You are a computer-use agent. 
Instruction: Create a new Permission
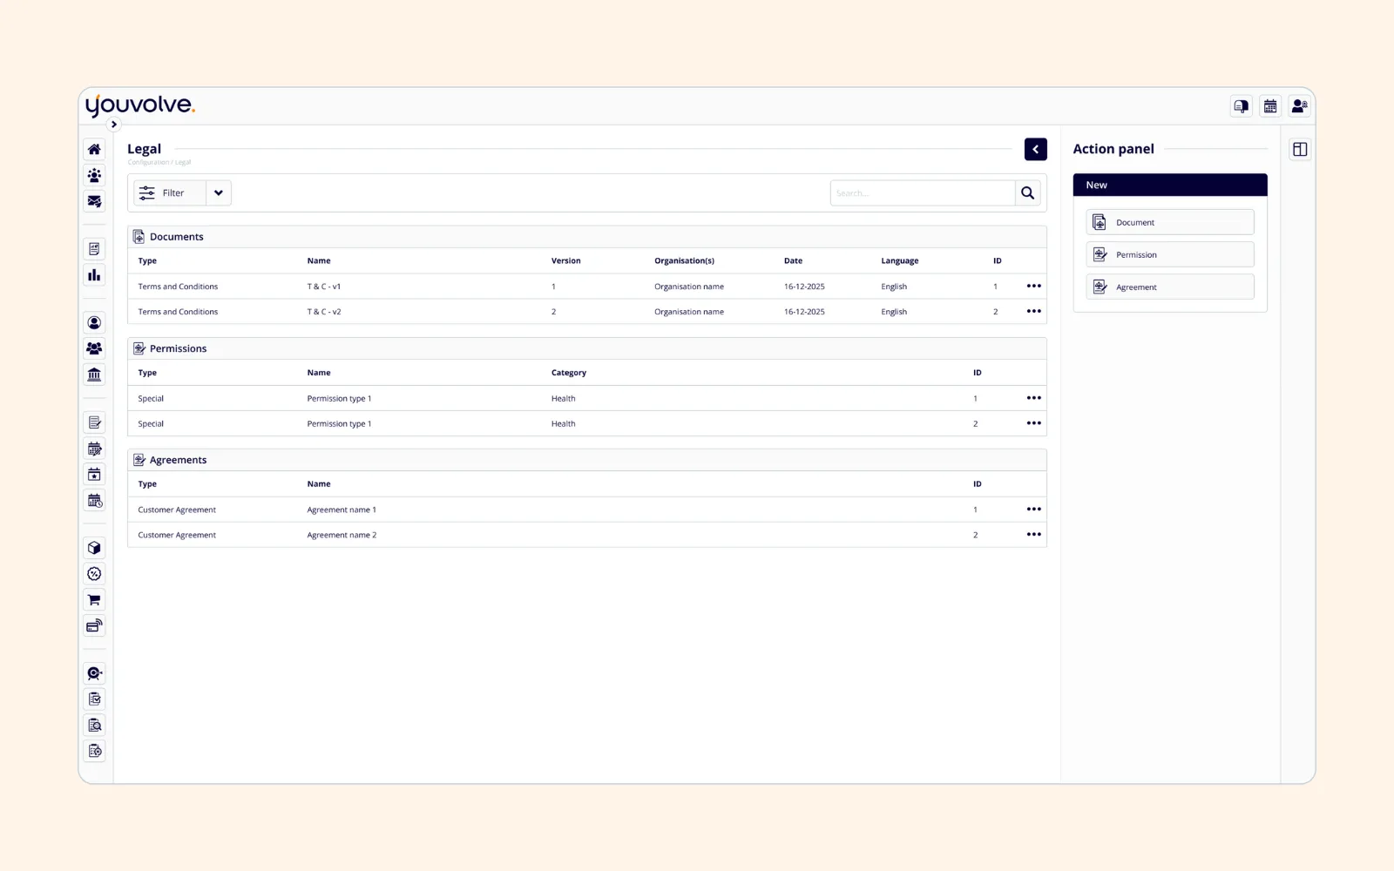1169,254
